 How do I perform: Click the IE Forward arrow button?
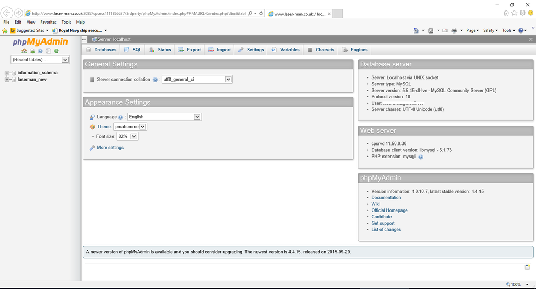[18, 13]
